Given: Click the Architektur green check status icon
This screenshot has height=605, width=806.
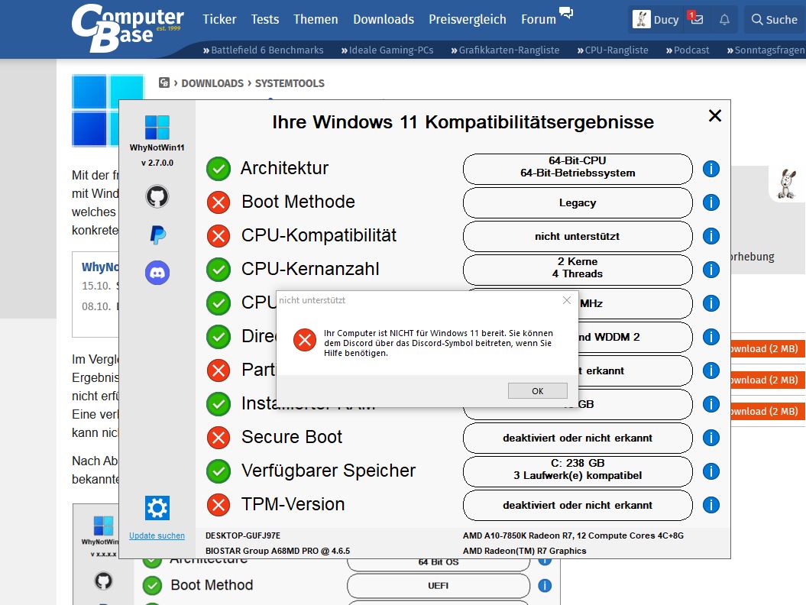Looking at the screenshot, I should pos(218,169).
